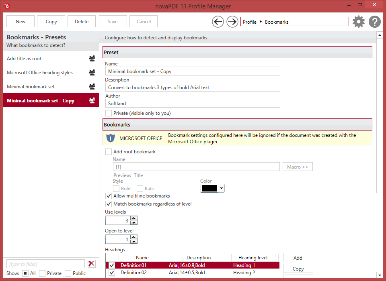386x281 pixels.
Task: Uncheck the Definition02 heading checkbox
Action: 112,273
